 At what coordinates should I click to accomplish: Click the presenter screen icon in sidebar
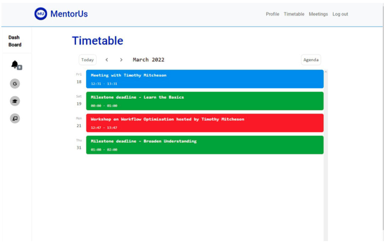(15, 119)
